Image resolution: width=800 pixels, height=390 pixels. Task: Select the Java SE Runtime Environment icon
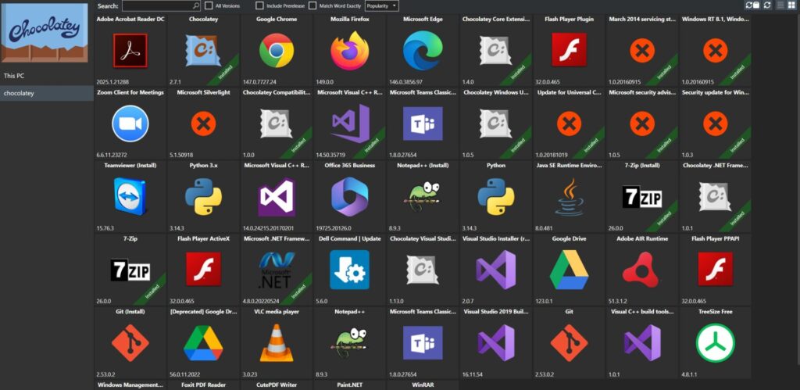click(569, 197)
